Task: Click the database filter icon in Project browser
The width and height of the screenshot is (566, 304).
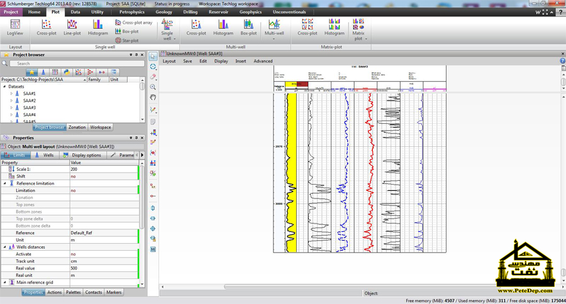Action: tap(114, 72)
